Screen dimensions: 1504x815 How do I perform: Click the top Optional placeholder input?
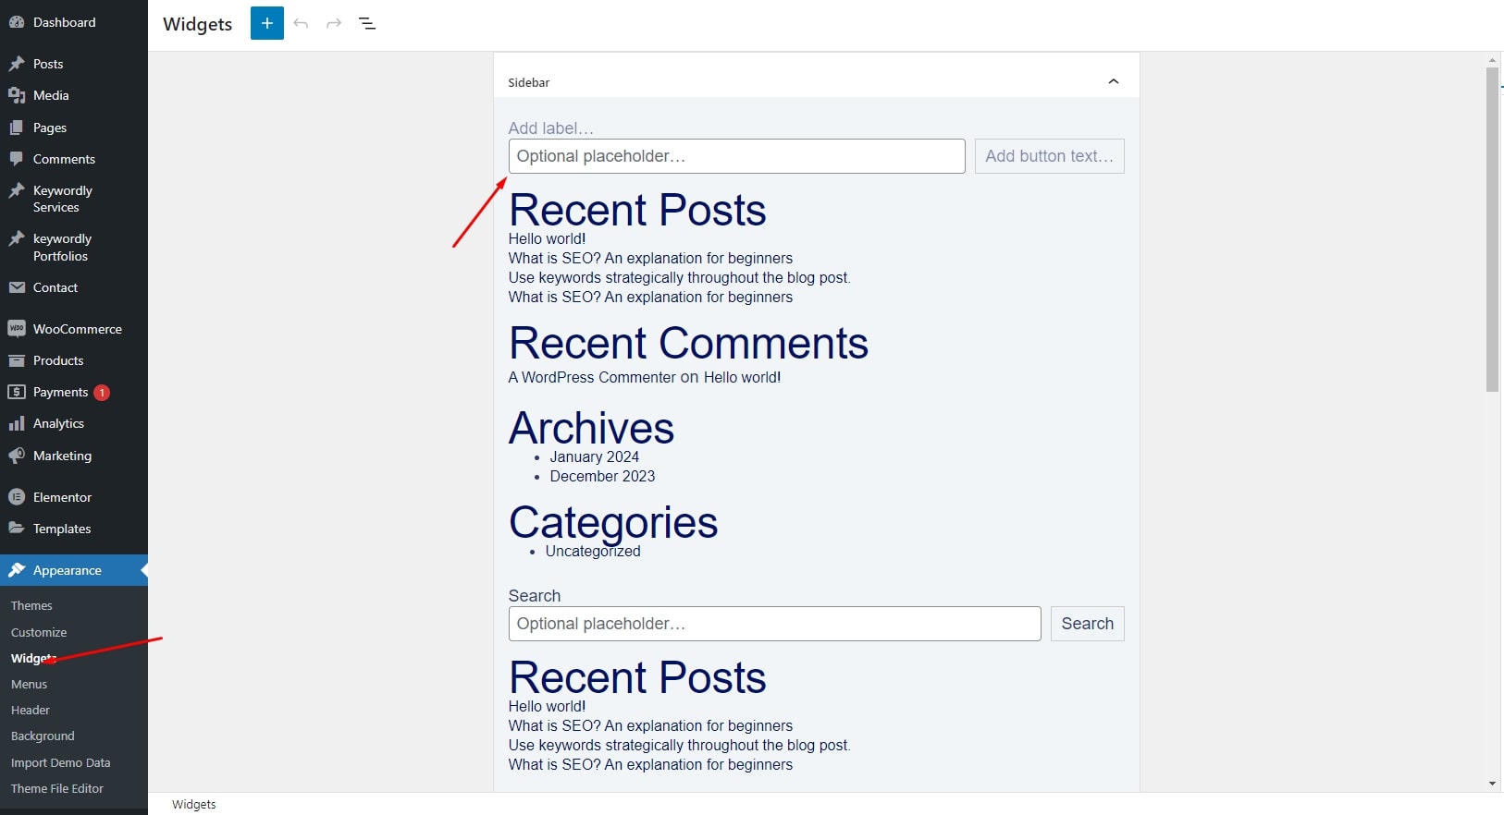736,156
